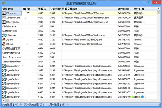This screenshot has width=162, height=108.
Task: Click the horizontal scrollbar left arrow
Action: pyautogui.click(x=4, y=100)
